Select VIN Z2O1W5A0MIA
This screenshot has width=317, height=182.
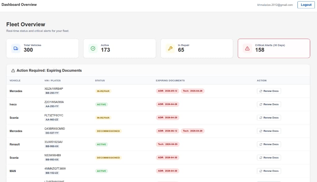click(x=54, y=102)
